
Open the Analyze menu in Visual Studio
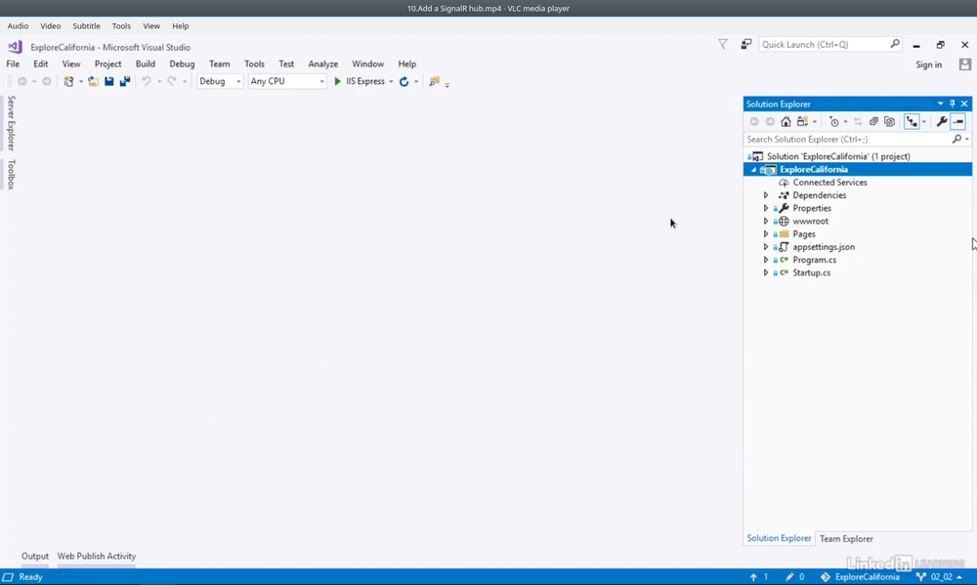322,63
